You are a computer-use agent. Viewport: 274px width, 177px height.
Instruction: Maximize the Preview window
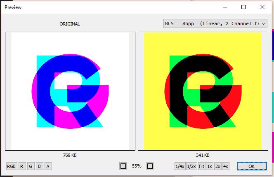pos(243,7)
